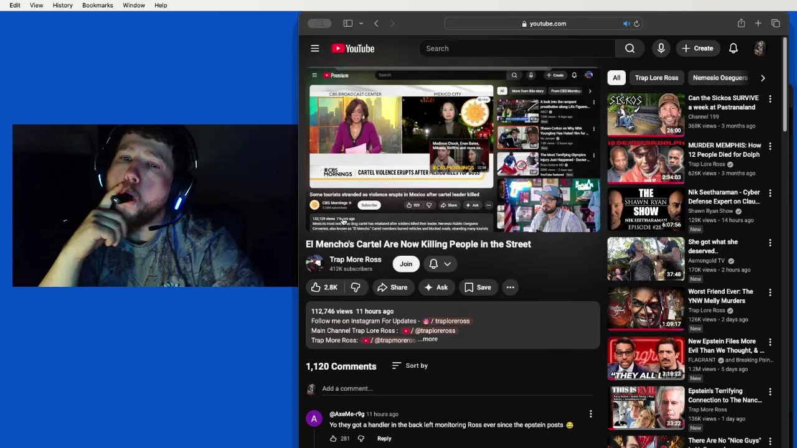Image resolution: width=797 pixels, height=448 pixels.
Task: Click the Add a comment field
Action: (x=458, y=388)
